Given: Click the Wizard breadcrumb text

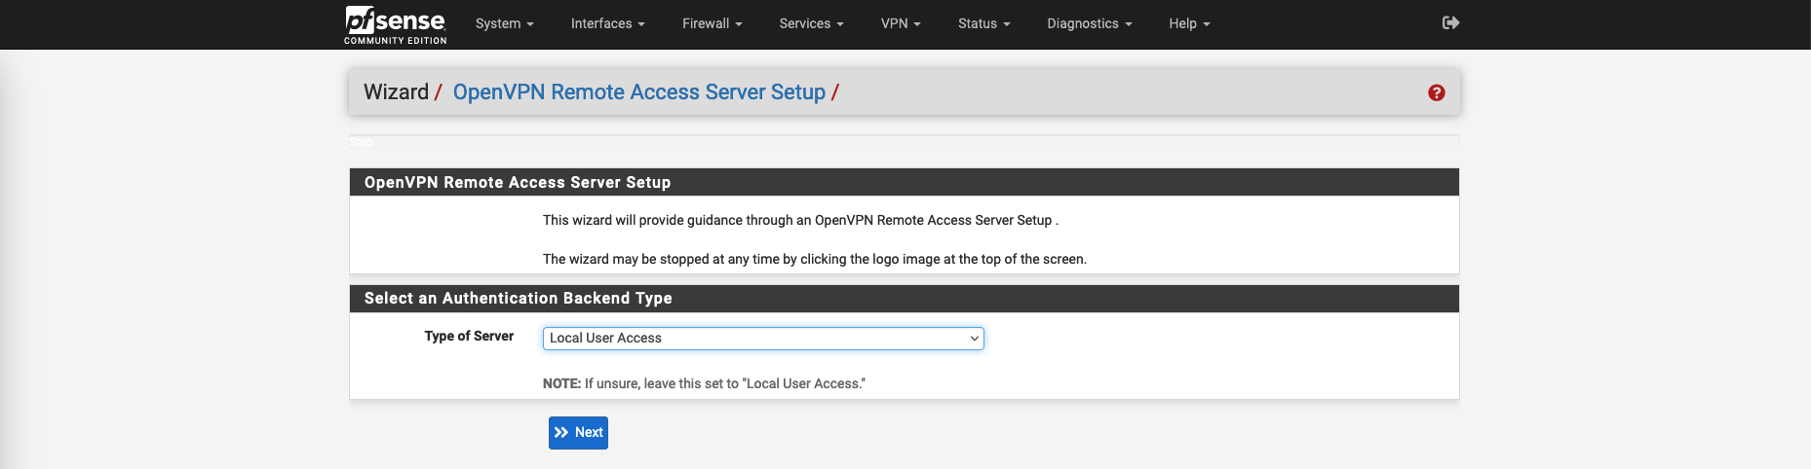Looking at the screenshot, I should pyautogui.click(x=396, y=92).
